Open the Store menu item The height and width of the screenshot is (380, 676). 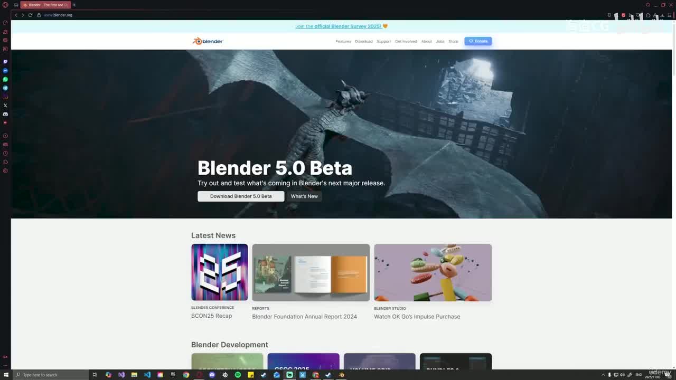click(x=454, y=41)
